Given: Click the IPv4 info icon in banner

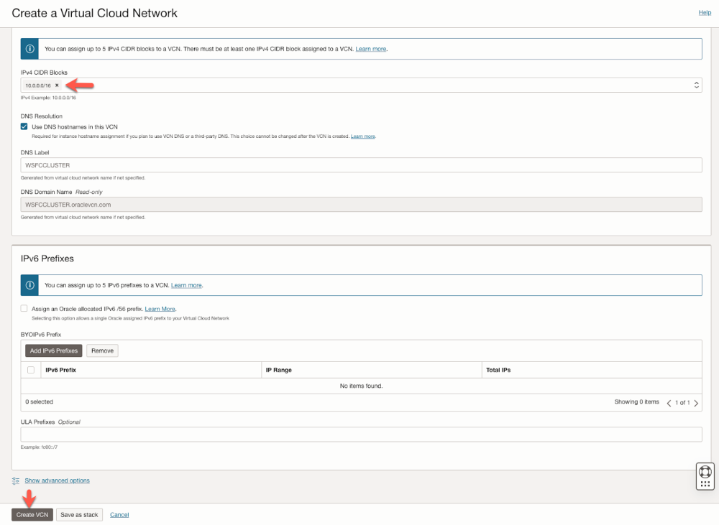Looking at the screenshot, I should point(29,49).
